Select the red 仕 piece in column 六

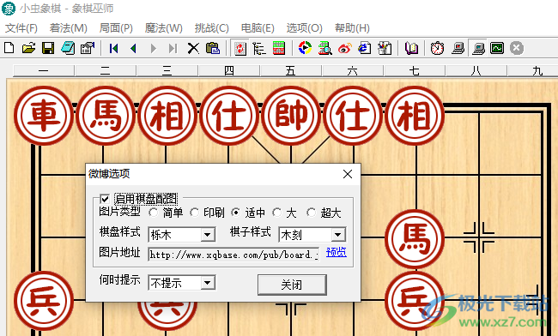(x=353, y=116)
